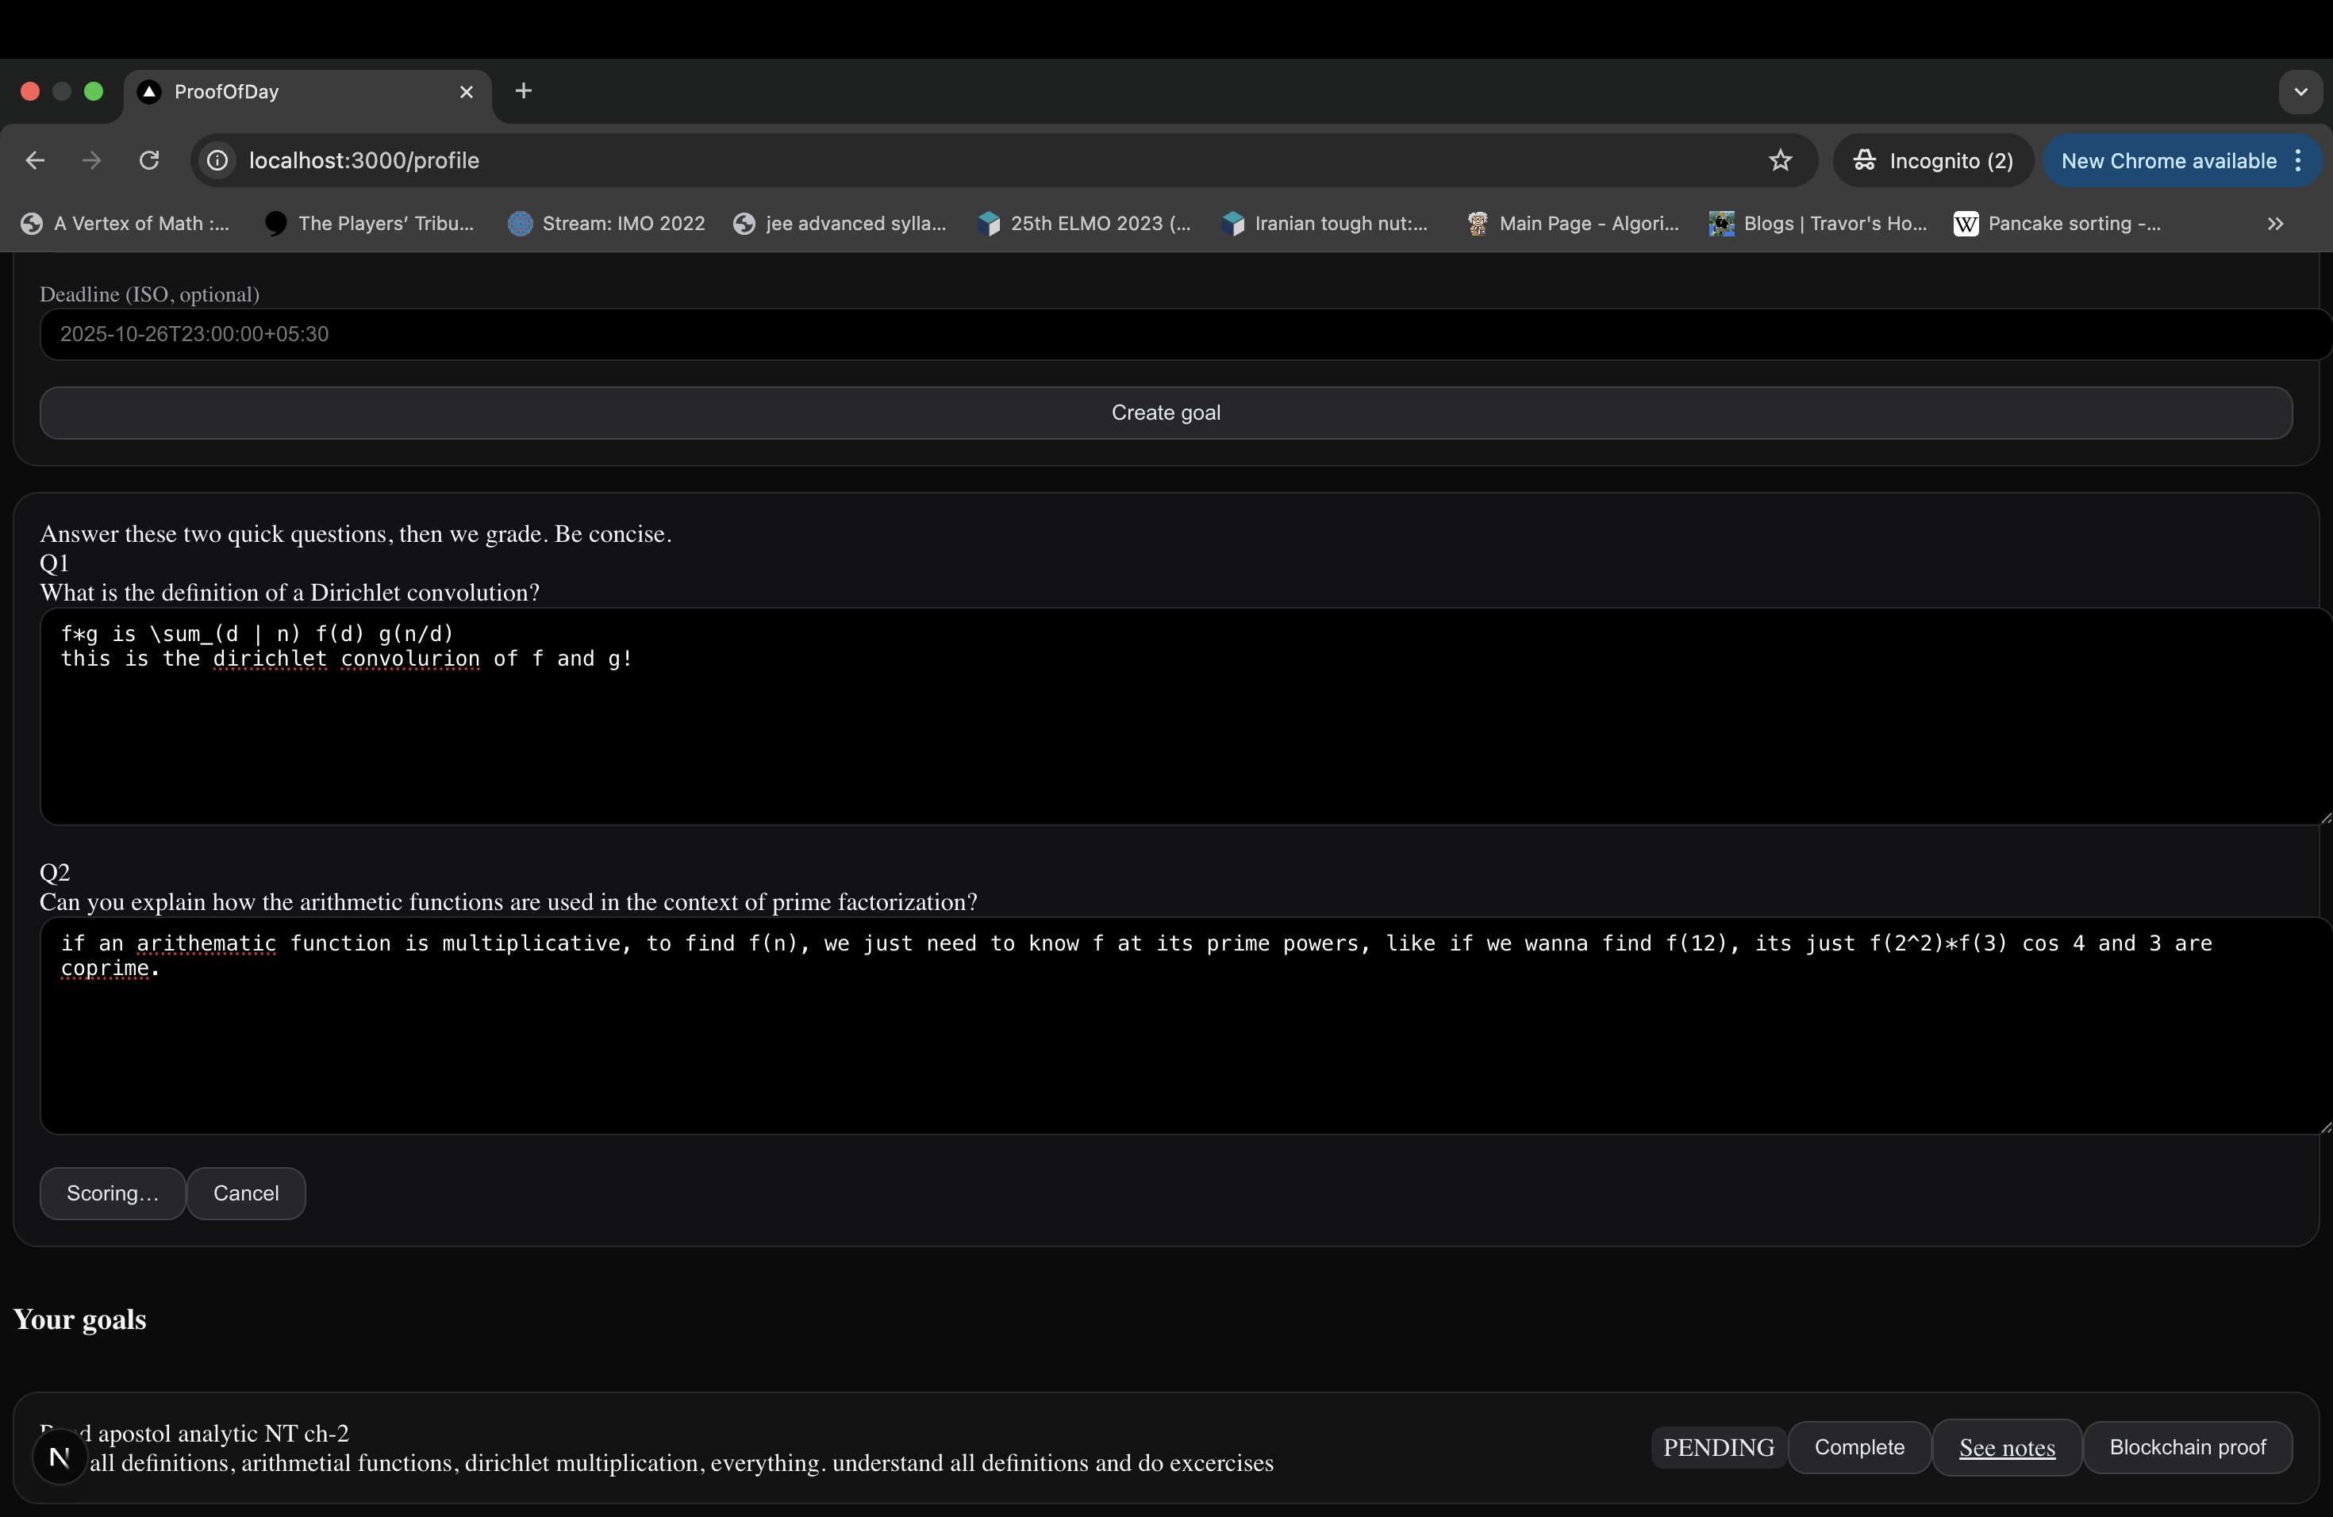
Task: Open the Chrome three-dot menu
Action: pyautogui.click(x=2298, y=161)
